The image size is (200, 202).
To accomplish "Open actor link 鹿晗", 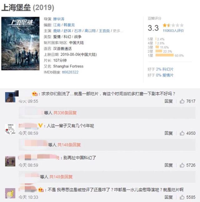I will click(x=57, y=31).
